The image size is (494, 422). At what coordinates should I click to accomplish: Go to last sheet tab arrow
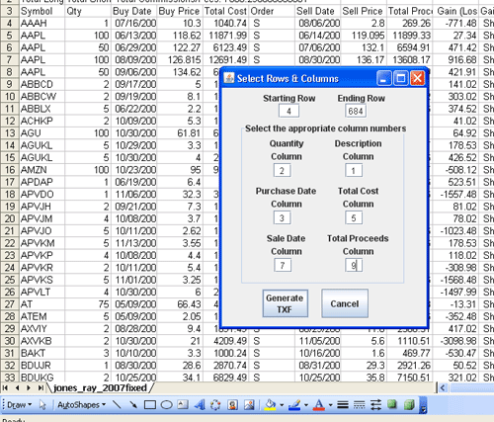[x=41, y=387]
